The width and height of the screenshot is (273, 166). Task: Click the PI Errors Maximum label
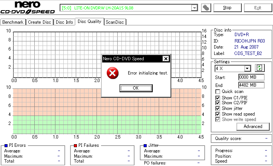pyautogui.click(x=14, y=156)
